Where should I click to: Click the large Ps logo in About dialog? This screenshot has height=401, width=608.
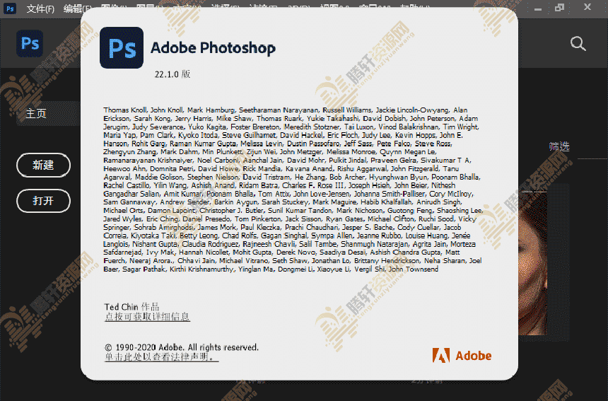(x=122, y=48)
